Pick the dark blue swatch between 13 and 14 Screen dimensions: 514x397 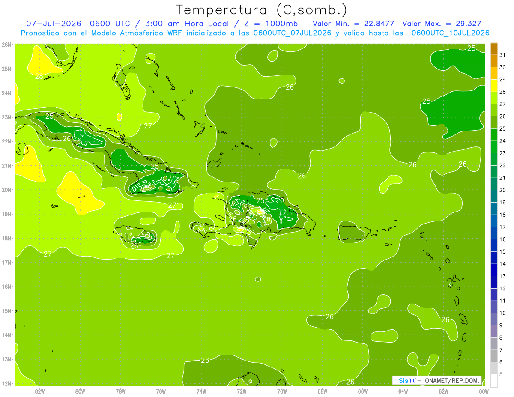[x=494, y=270]
